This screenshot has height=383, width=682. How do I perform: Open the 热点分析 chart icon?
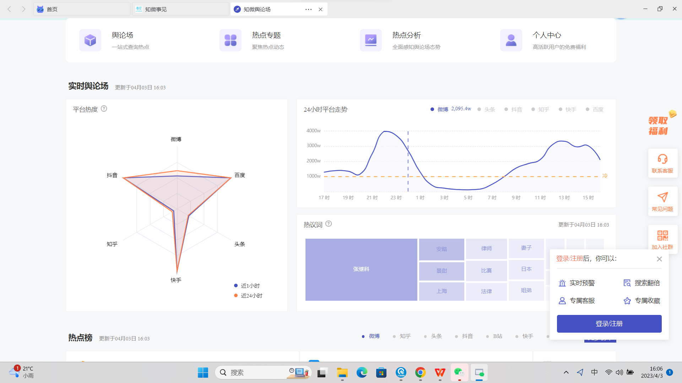coord(370,40)
